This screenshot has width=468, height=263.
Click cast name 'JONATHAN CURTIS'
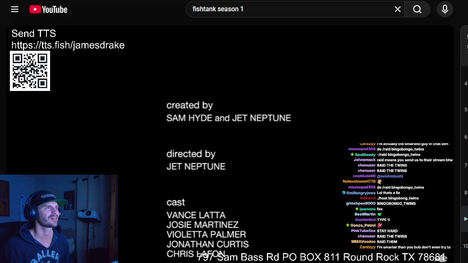[x=208, y=244]
